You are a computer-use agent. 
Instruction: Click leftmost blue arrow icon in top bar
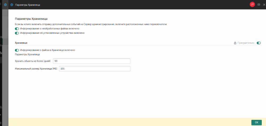point(5,5)
